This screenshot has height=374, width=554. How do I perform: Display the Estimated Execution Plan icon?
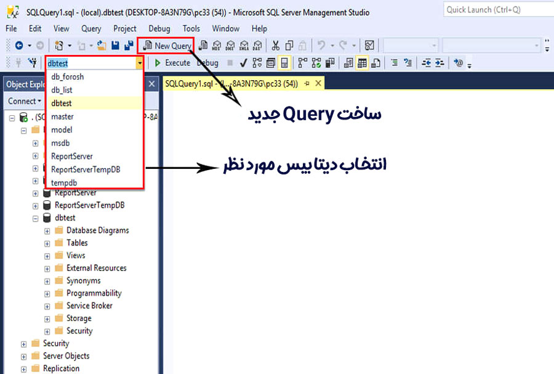(x=257, y=63)
